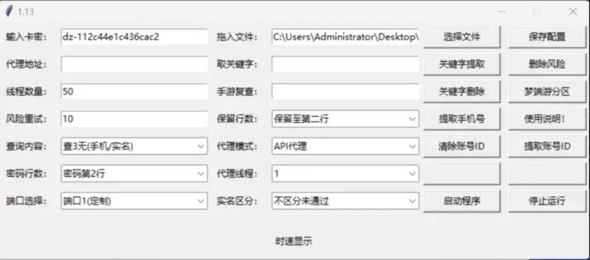Image resolution: width=590 pixels, height=260 pixels.
Task: Minimize the 1.13 window
Action: pyautogui.click(x=501, y=12)
